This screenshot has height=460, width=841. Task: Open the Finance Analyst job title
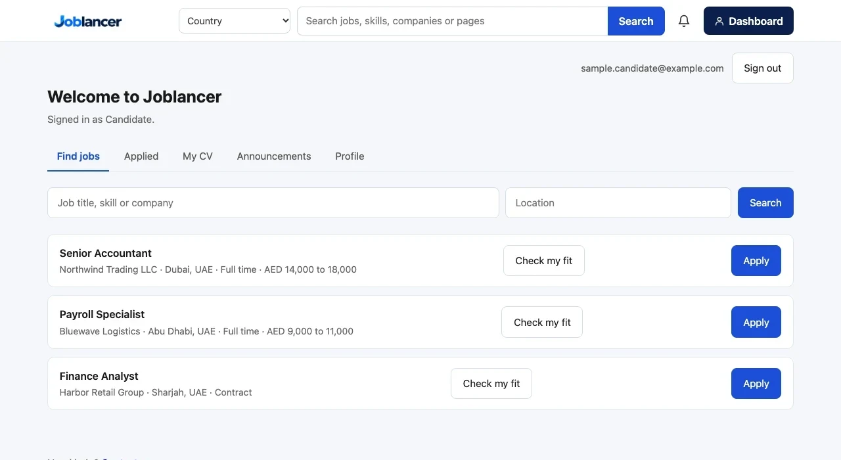coord(99,376)
